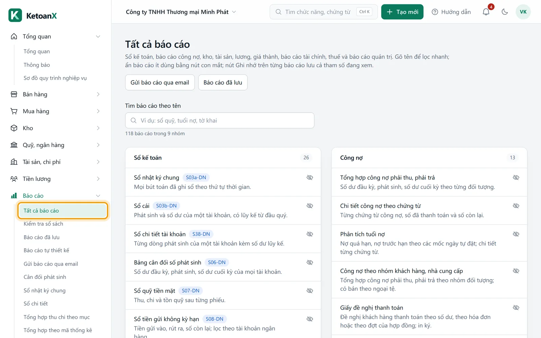Screen dimensions: 541x338
Task: Hide the Bảng cân đối số phát sinh report
Action: (310, 262)
